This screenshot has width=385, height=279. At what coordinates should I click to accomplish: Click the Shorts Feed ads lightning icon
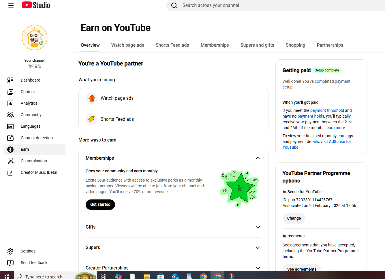91,119
